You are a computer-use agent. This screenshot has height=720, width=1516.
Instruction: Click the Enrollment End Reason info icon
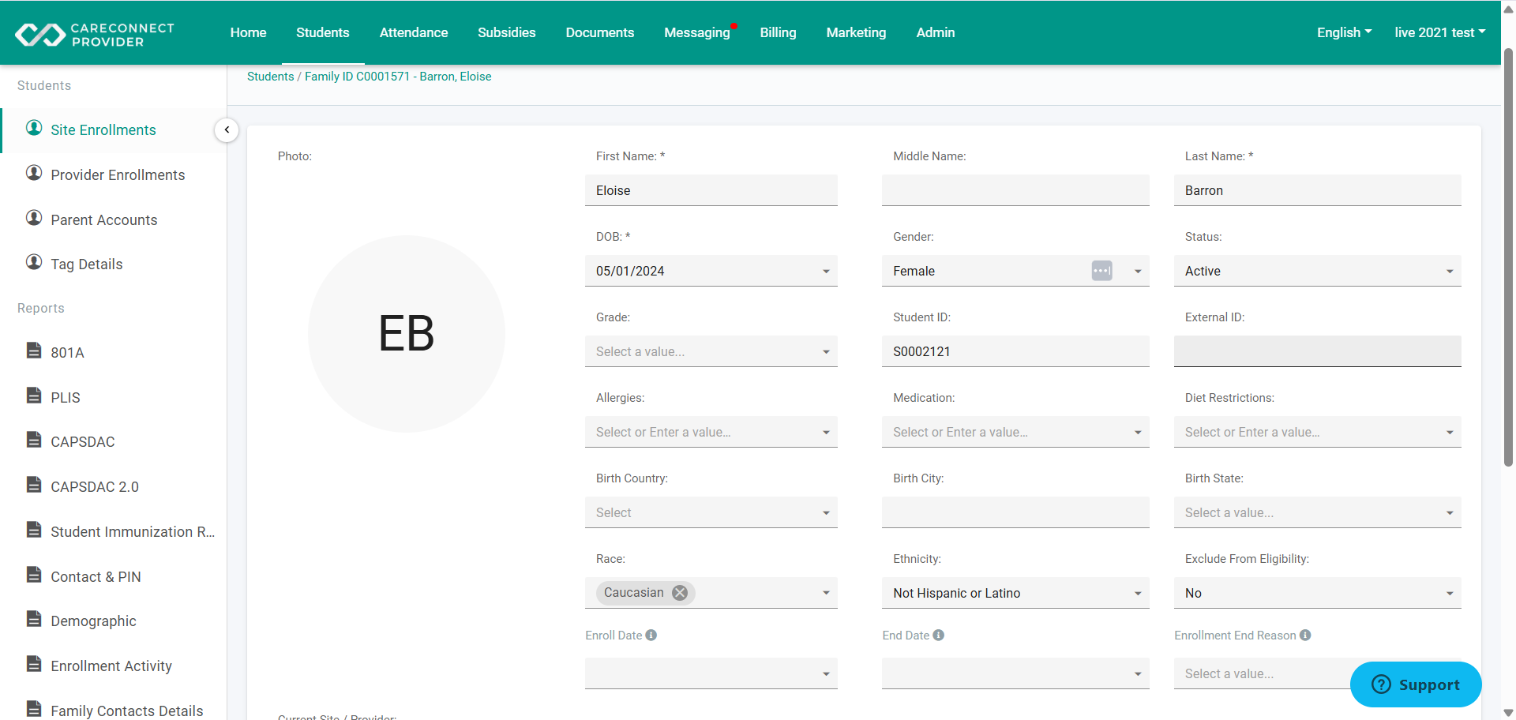click(x=1306, y=636)
